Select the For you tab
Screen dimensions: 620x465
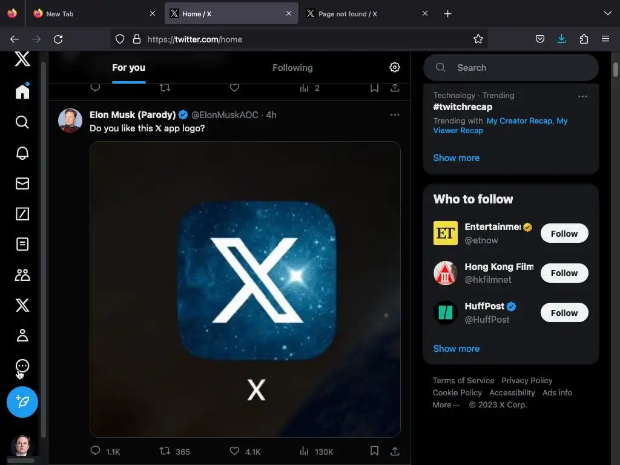128,68
